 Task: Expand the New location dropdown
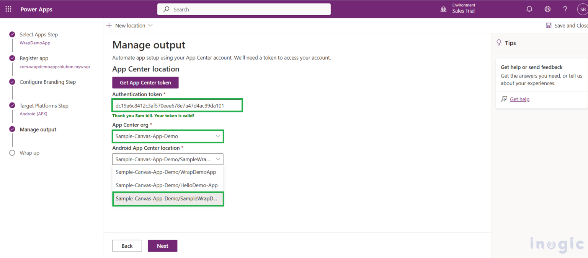coord(150,25)
